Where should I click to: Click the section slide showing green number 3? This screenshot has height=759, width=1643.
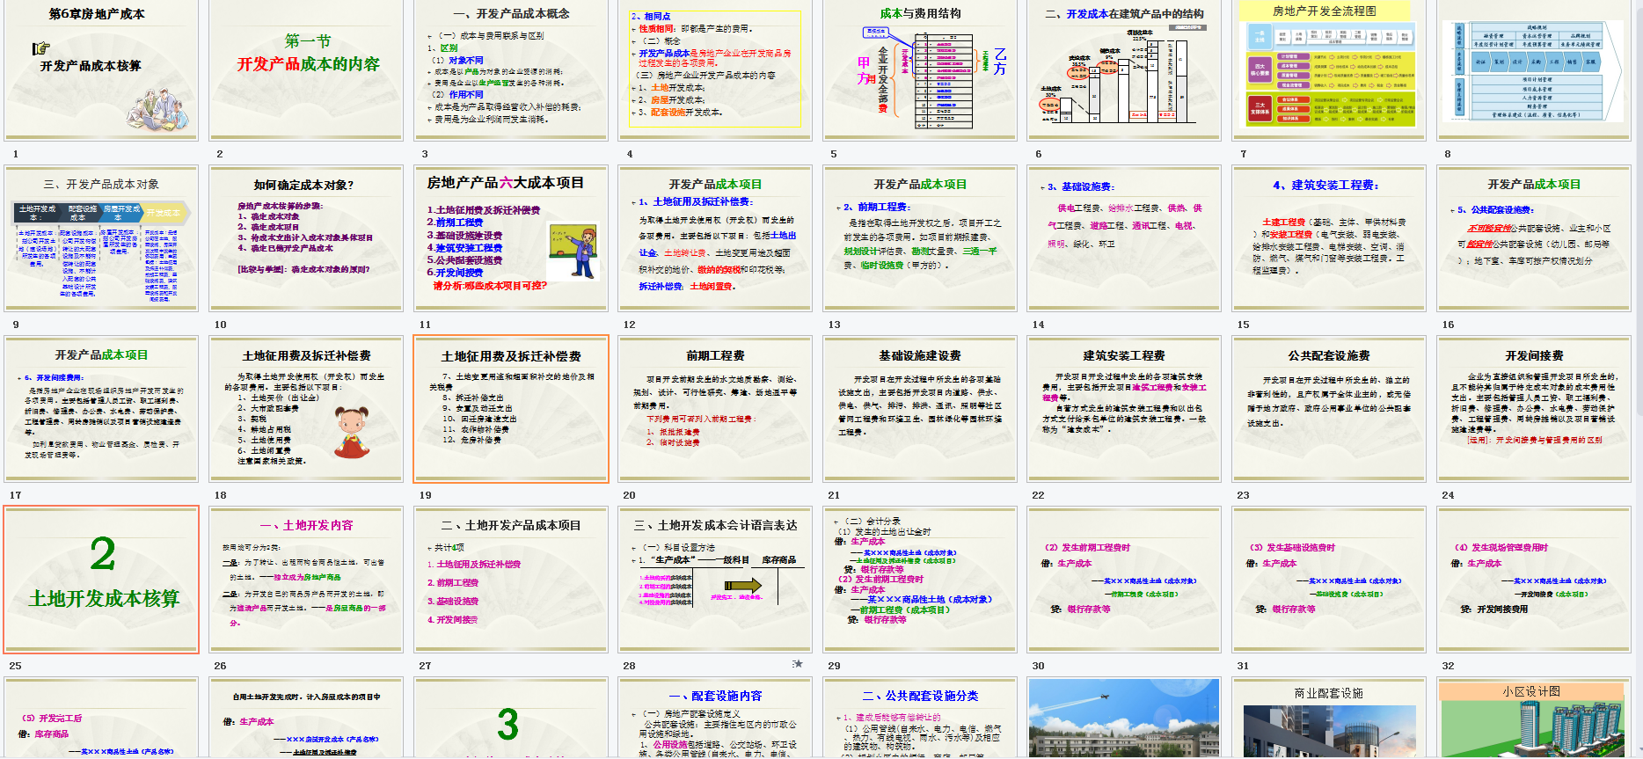(511, 718)
